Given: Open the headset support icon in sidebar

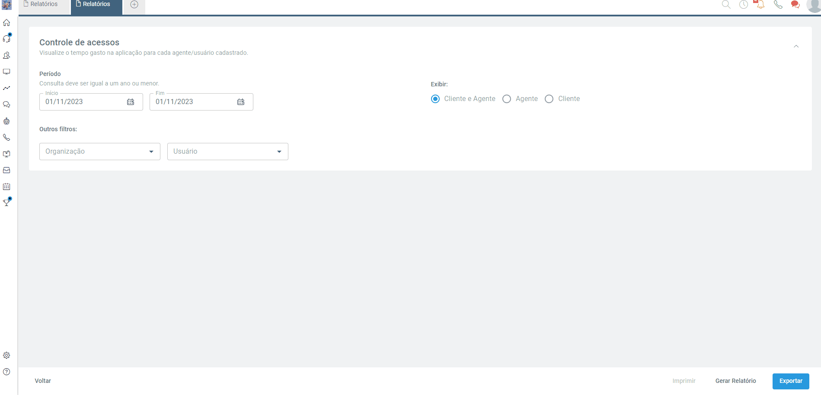Looking at the screenshot, I should pos(6,38).
